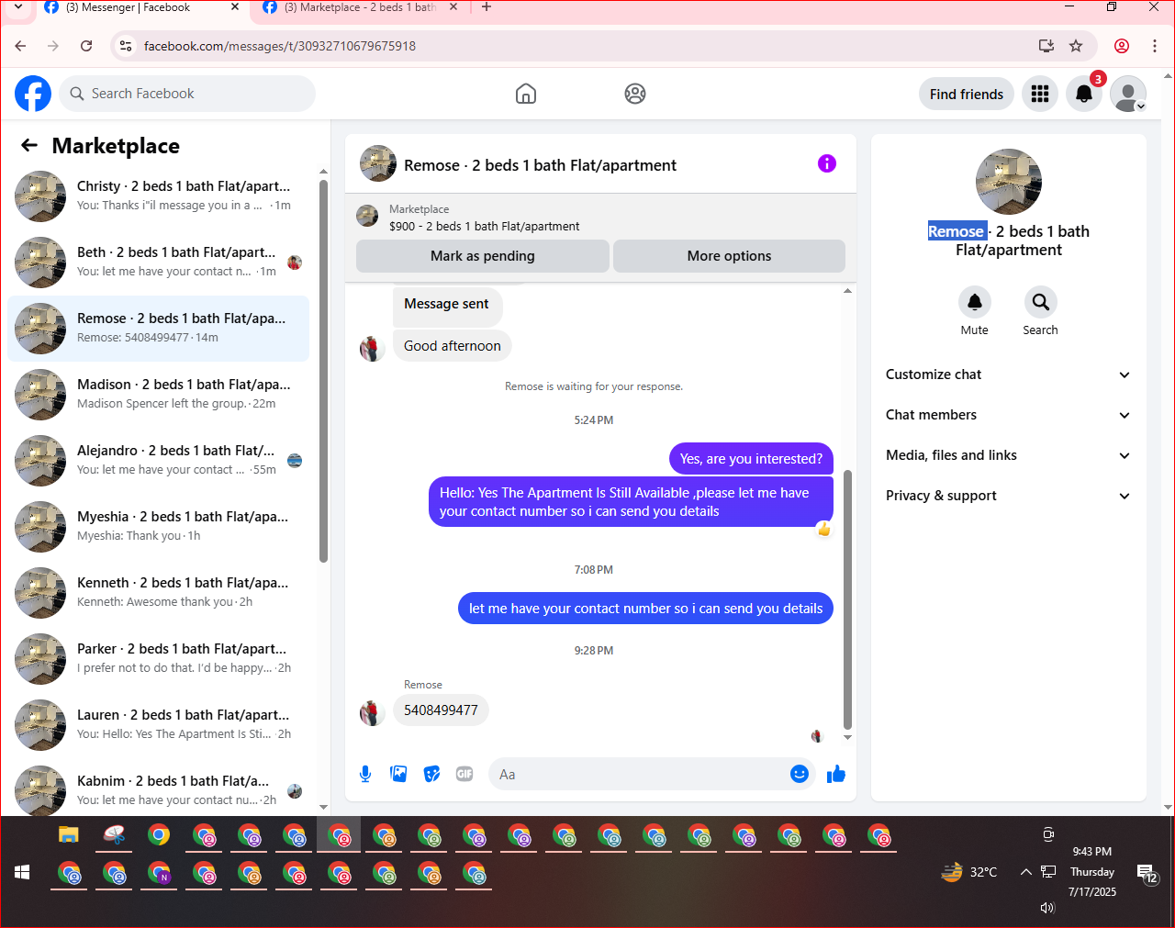Click the Search Facebook field
The width and height of the screenshot is (1175, 928).
click(187, 94)
